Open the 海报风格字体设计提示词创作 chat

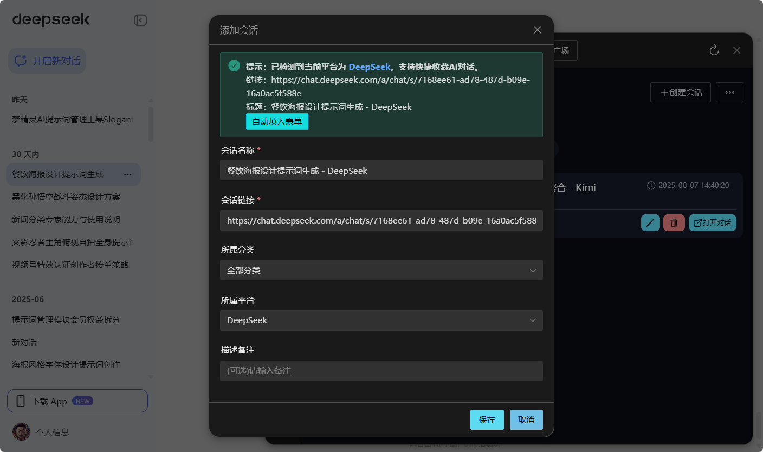[66, 365]
